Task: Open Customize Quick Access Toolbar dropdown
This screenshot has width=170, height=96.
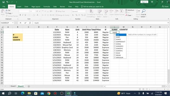Action: 16,2
